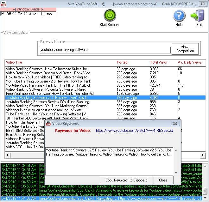Select row 'Vidneos Review + Bonus'

pos(25,139)
